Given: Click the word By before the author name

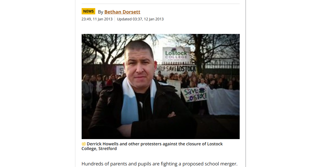Looking at the screenshot, I should point(100,12).
